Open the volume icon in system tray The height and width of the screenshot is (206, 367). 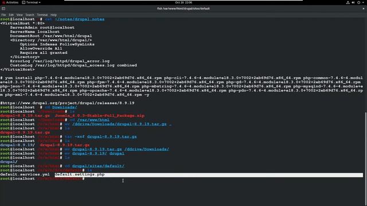coord(353,2)
